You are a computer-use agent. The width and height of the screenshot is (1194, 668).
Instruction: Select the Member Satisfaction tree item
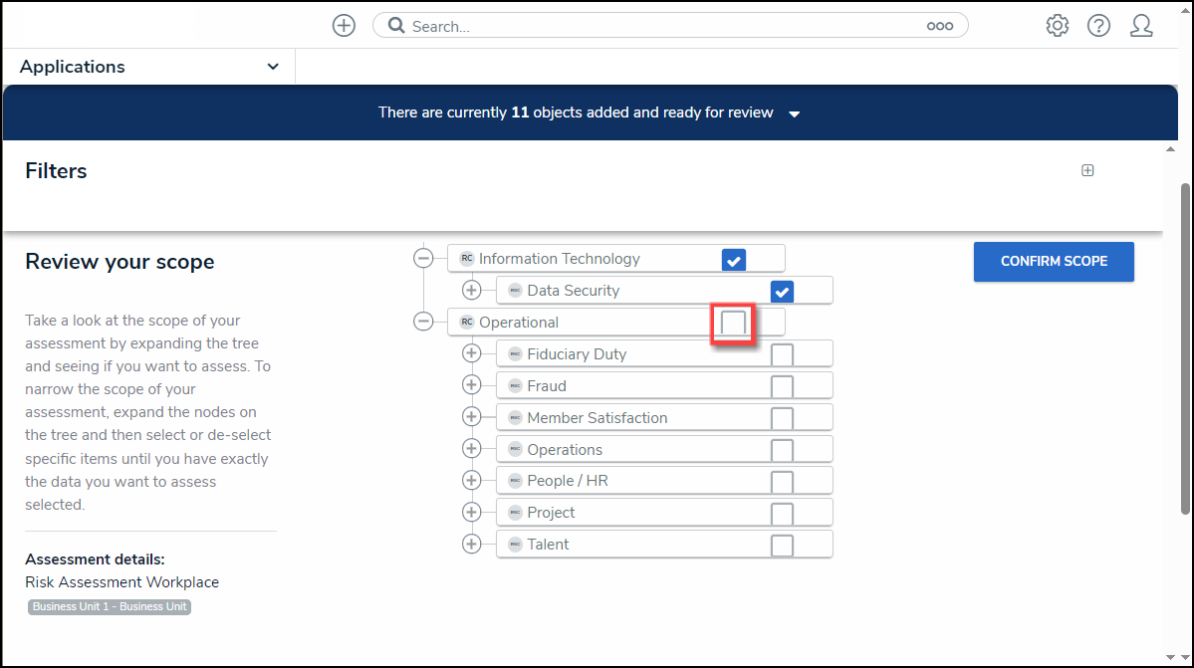[597, 418]
